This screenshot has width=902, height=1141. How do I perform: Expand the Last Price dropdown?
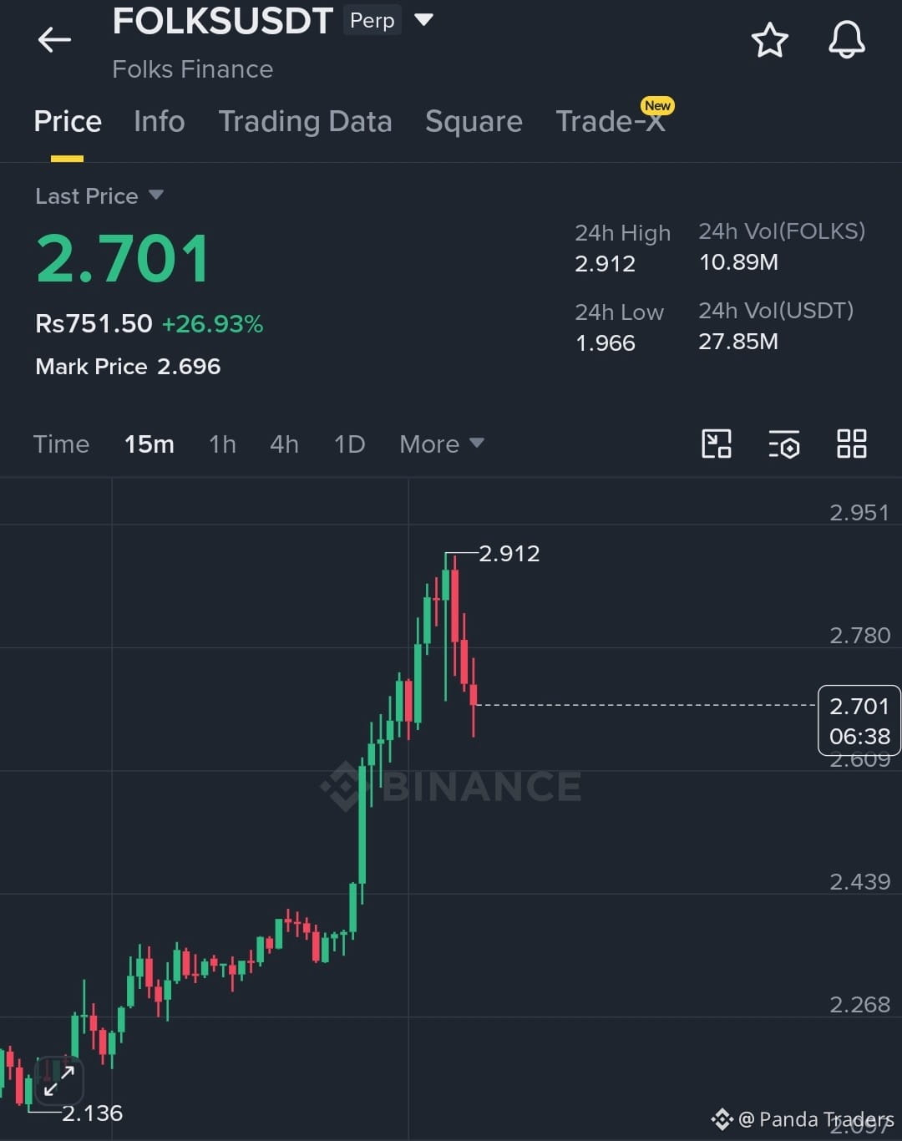156,195
